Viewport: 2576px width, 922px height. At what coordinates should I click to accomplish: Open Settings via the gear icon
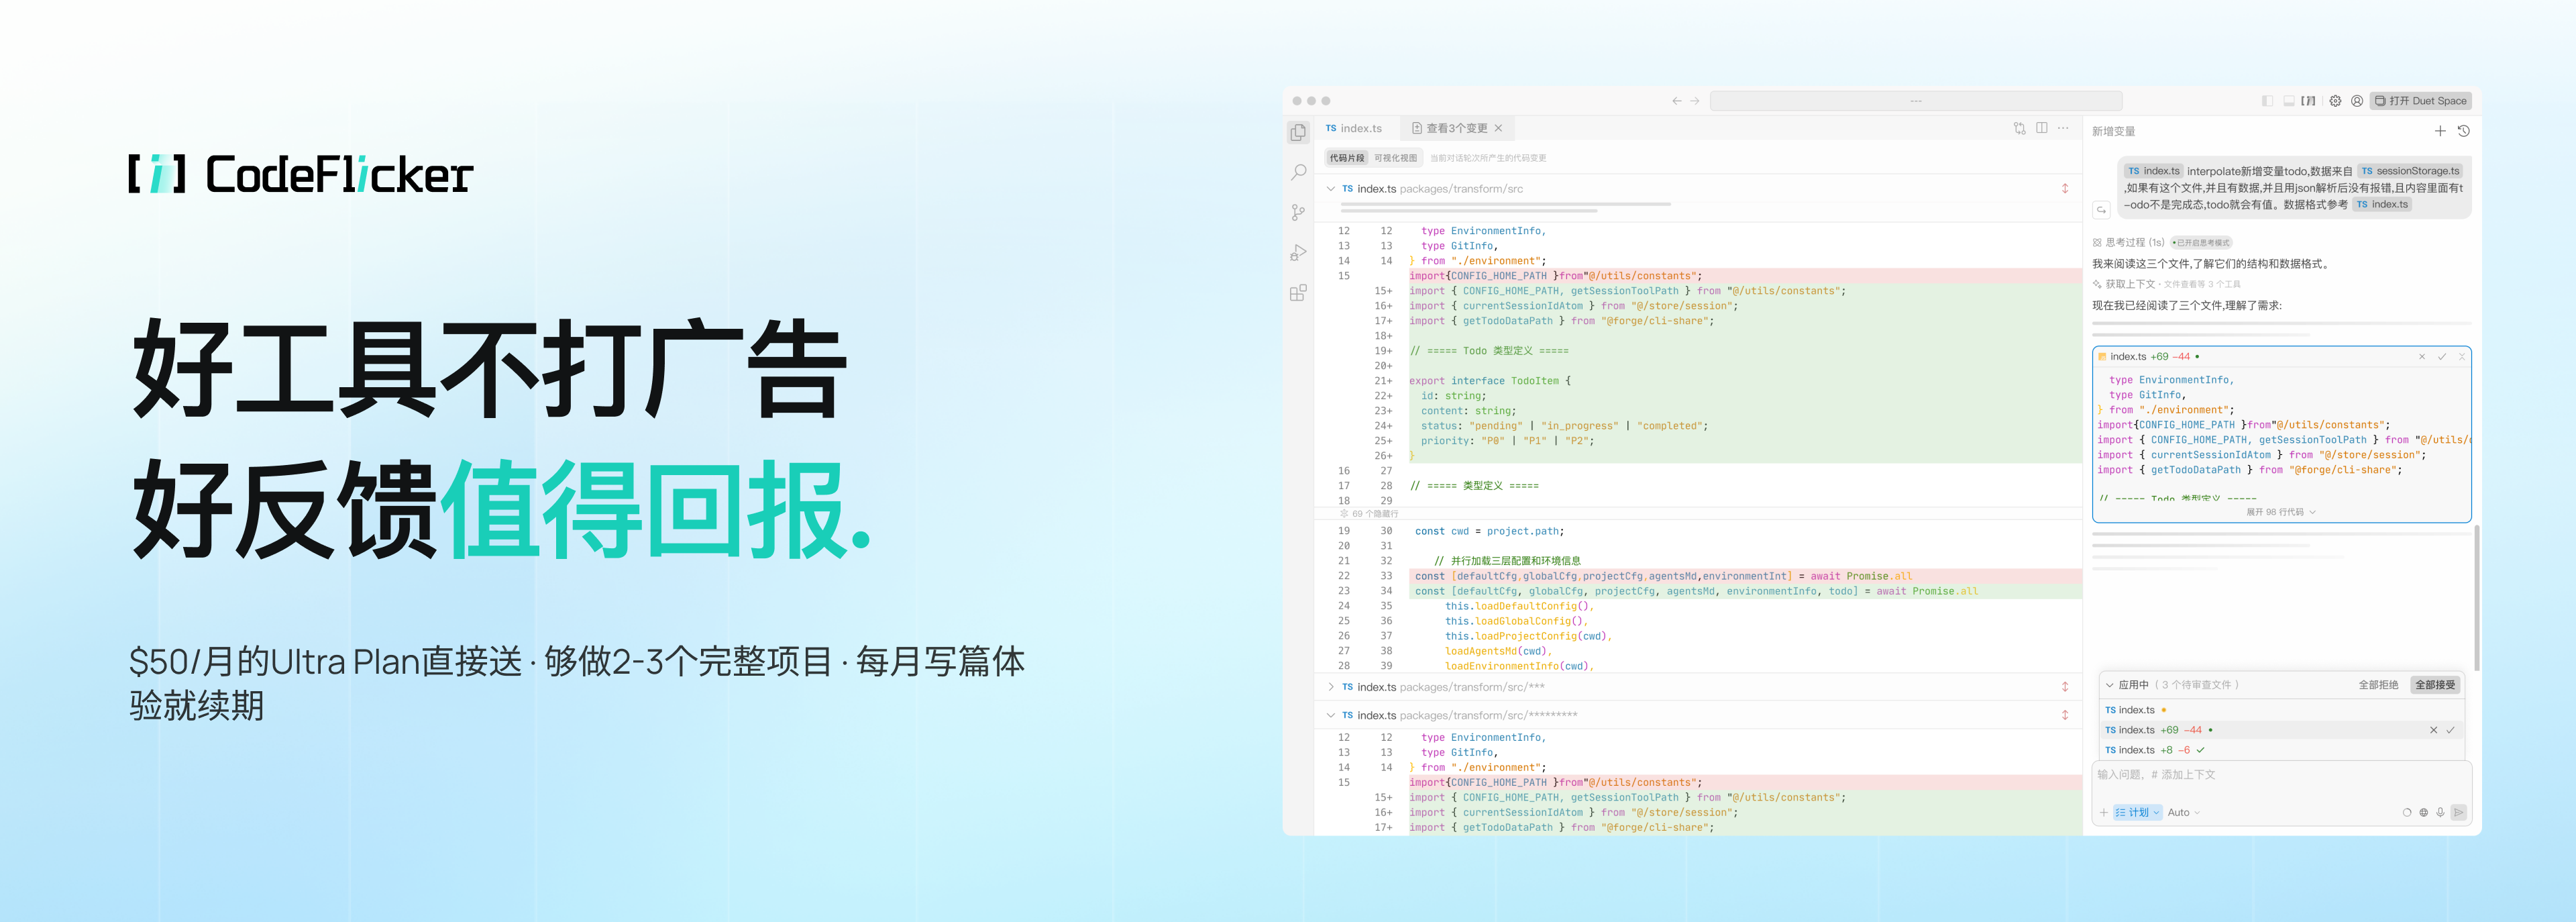point(2335,100)
